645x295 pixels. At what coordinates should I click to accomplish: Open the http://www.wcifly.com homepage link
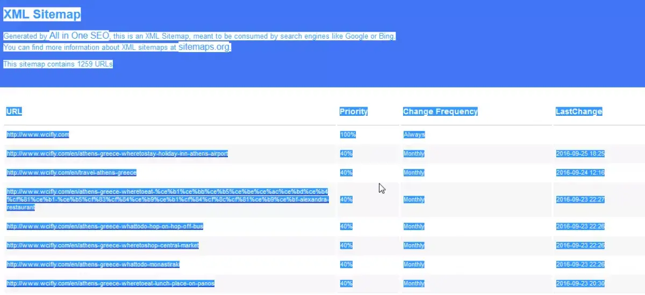click(38, 135)
